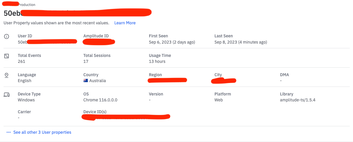
Task: Select the Usage Time value 13 hours
Action: click(157, 61)
